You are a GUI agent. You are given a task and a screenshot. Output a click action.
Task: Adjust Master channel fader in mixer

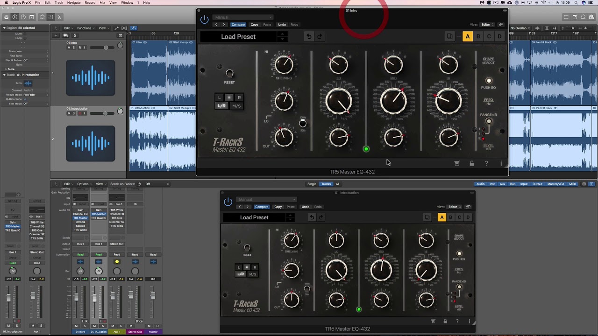click(153, 295)
